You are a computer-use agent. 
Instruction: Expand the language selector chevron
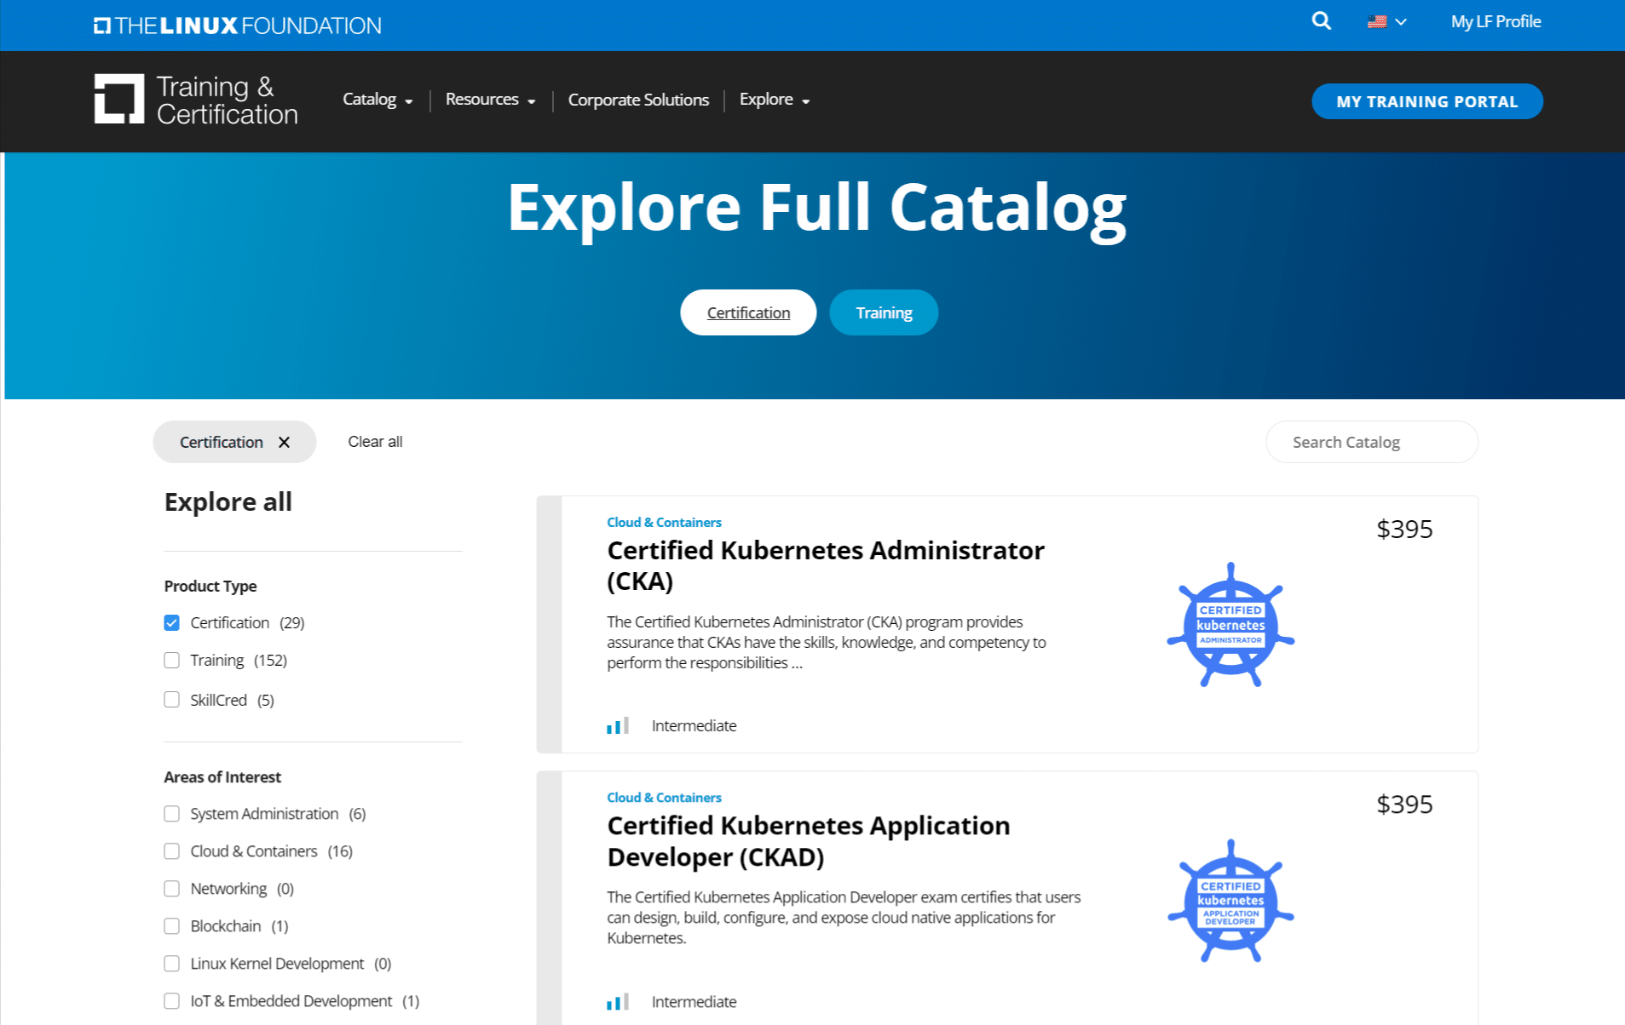[x=1401, y=22]
